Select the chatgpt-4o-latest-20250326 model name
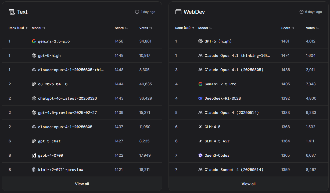This screenshot has height=193, width=330. point(67,98)
